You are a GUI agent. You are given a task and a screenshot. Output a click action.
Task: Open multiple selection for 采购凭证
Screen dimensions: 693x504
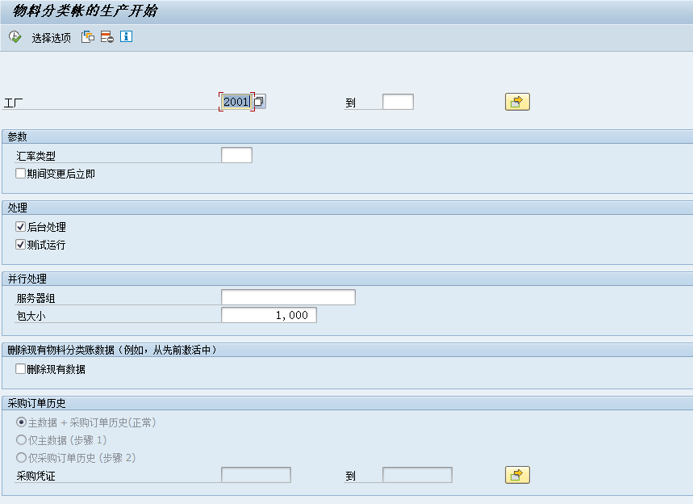pyautogui.click(x=517, y=475)
